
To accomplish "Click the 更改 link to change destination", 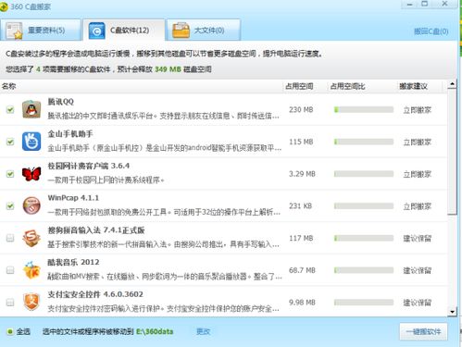I will tap(203, 332).
